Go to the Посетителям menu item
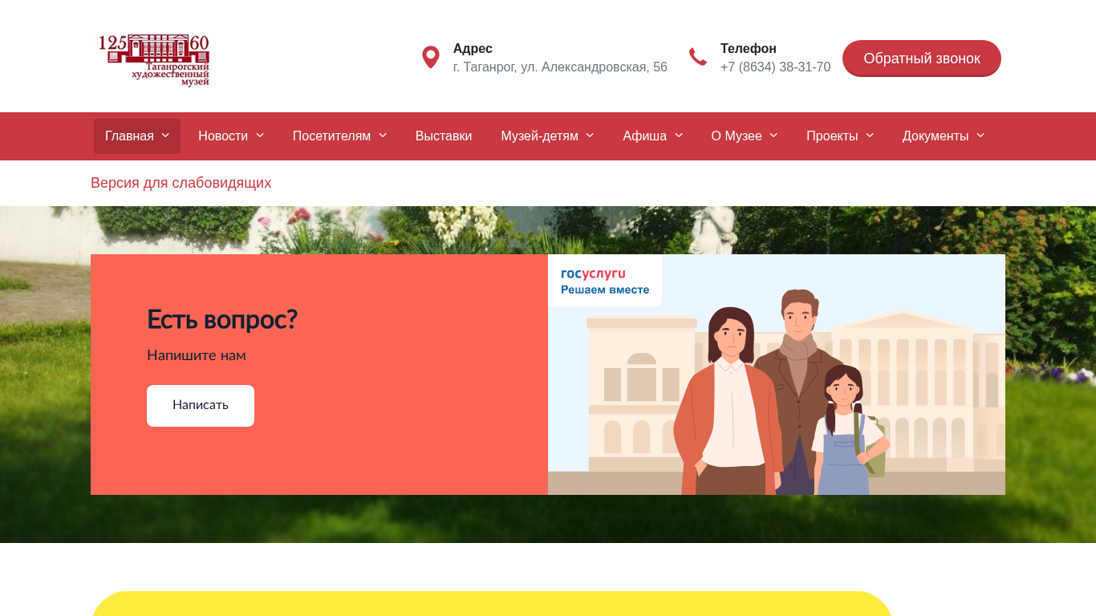Image resolution: width=1096 pixels, height=616 pixels. [331, 136]
